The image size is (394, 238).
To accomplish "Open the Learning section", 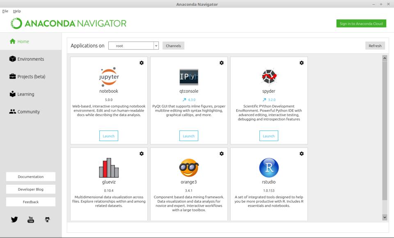I will click(31, 94).
